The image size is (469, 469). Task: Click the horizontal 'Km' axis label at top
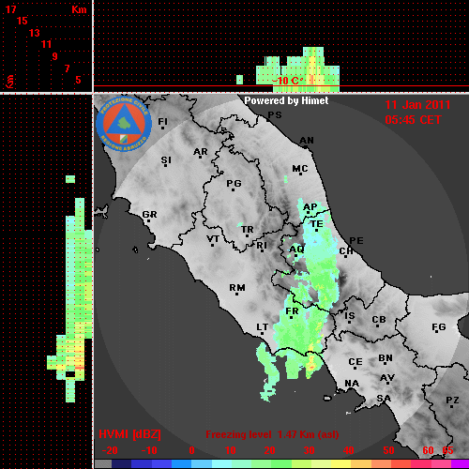pyautogui.click(x=79, y=9)
